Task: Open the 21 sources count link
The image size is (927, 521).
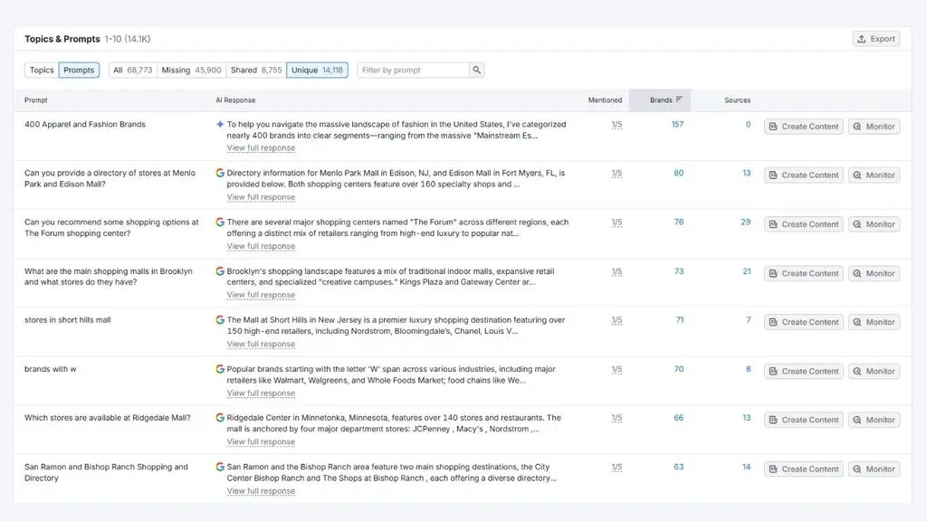Action: [x=747, y=271]
